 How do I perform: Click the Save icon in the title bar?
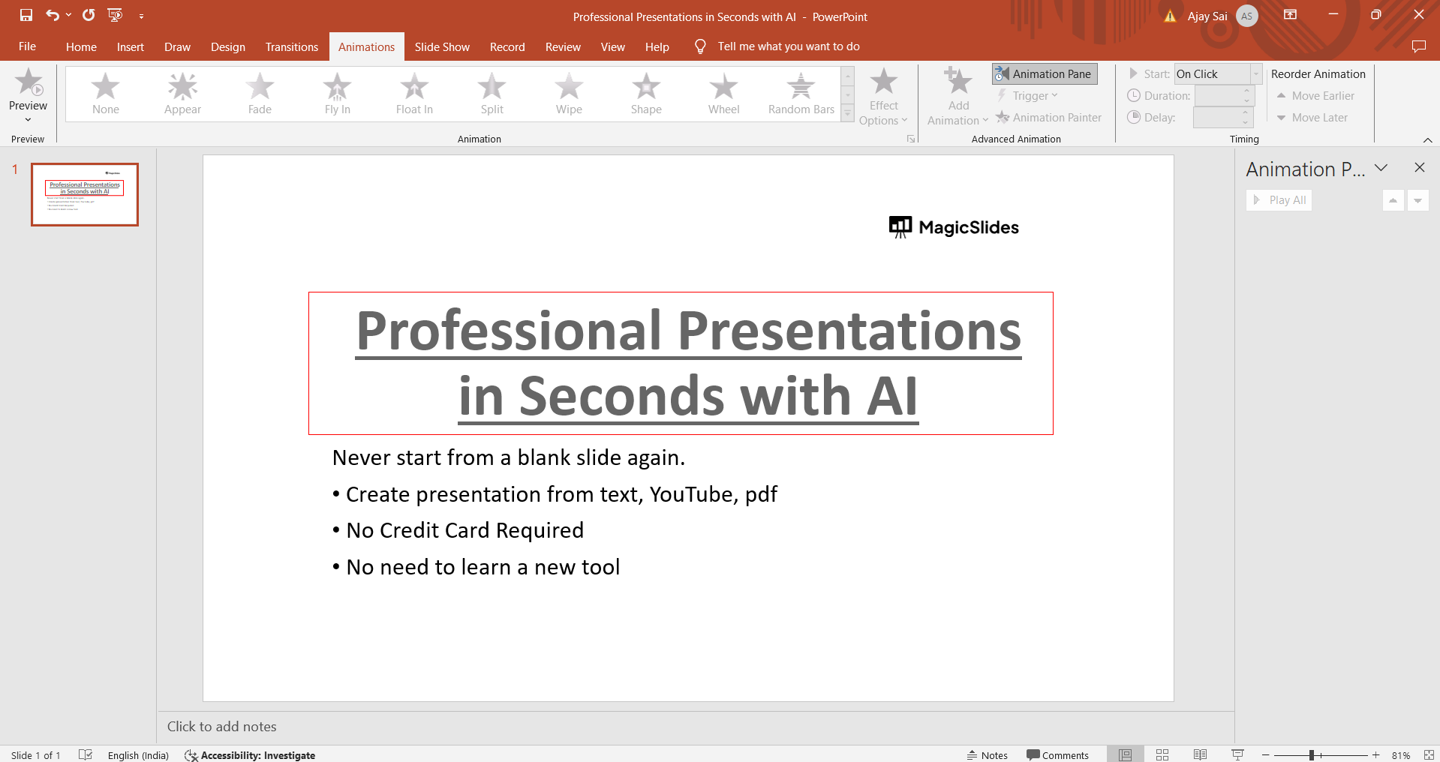26,15
